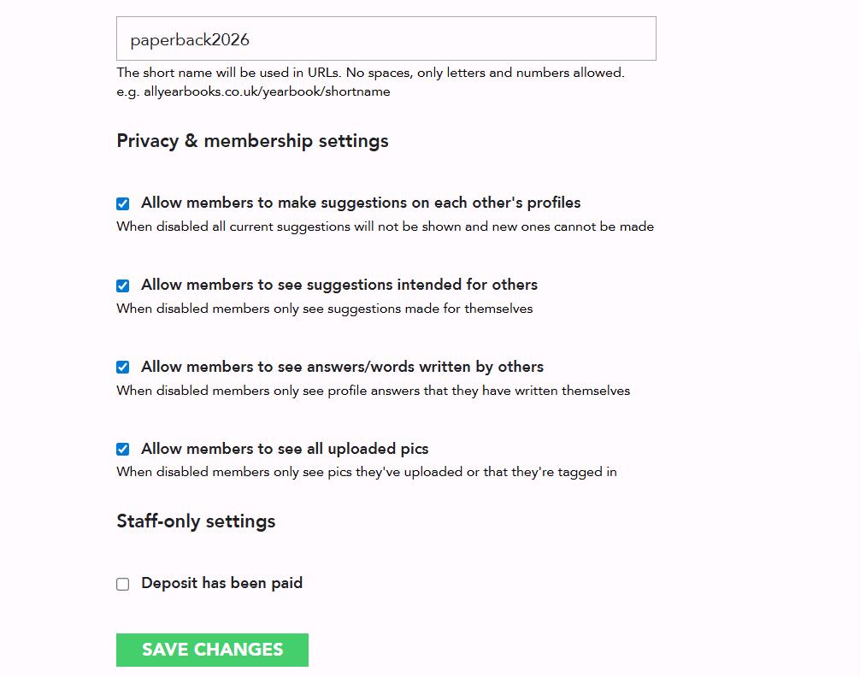Click the 'pics they've uploaded or tagged in' description
Viewport: 860px width, 677px height.
pos(367,472)
